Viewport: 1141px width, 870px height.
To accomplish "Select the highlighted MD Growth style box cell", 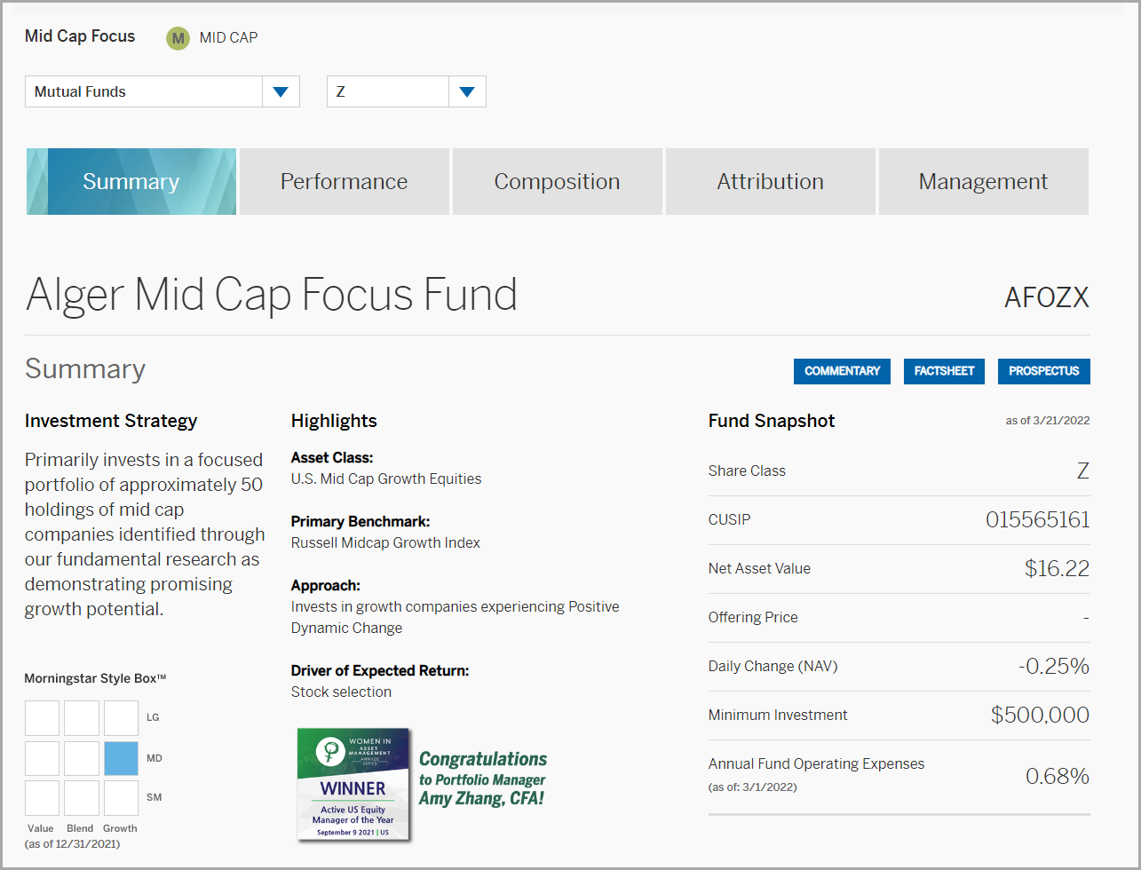I will [x=121, y=757].
